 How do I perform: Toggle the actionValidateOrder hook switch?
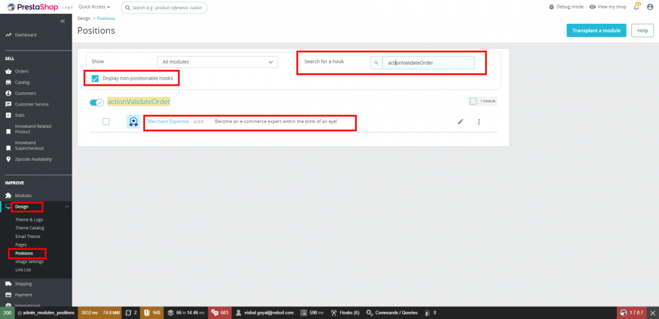[x=97, y=103]
